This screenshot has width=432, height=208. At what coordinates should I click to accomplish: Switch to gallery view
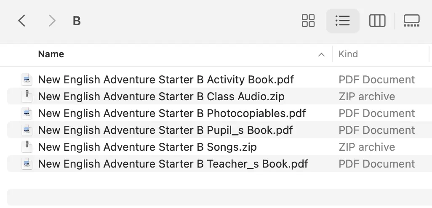point(412,21)
